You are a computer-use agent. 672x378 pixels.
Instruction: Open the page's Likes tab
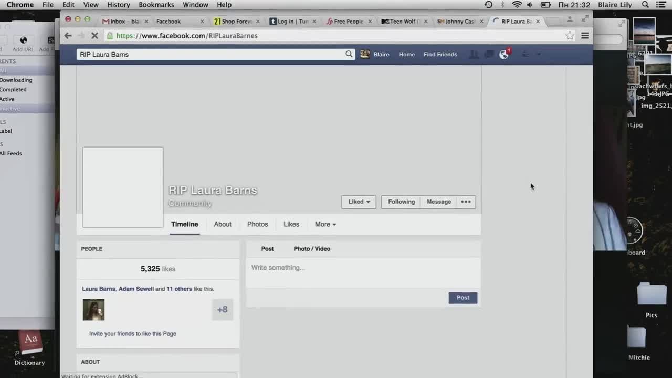pyautogui.click(x=291, y=224)
